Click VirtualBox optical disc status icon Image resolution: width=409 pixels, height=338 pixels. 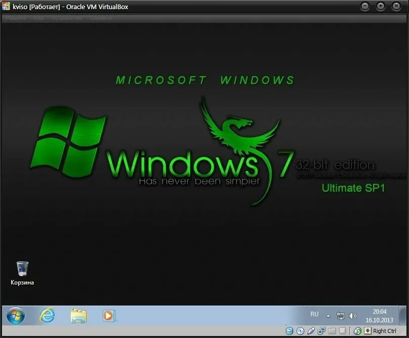[300, 331]
